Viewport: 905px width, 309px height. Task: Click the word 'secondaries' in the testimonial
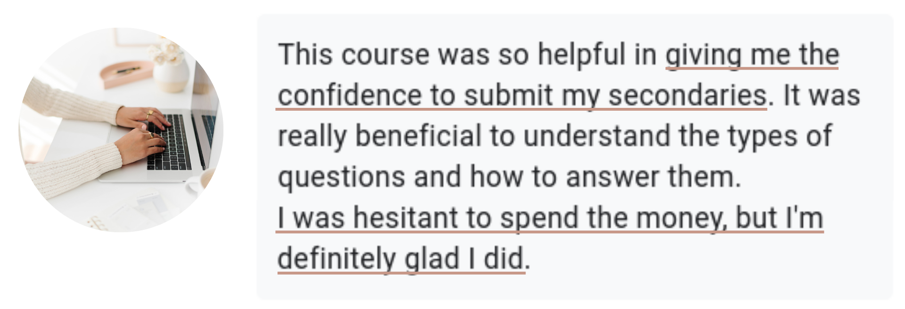687,96
